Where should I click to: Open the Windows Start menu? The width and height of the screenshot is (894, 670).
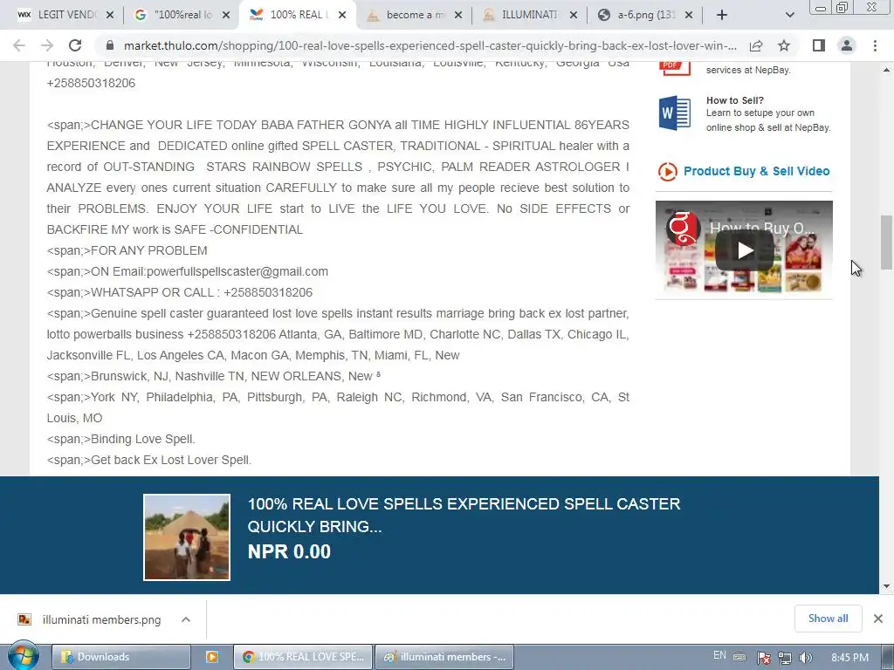24,656
